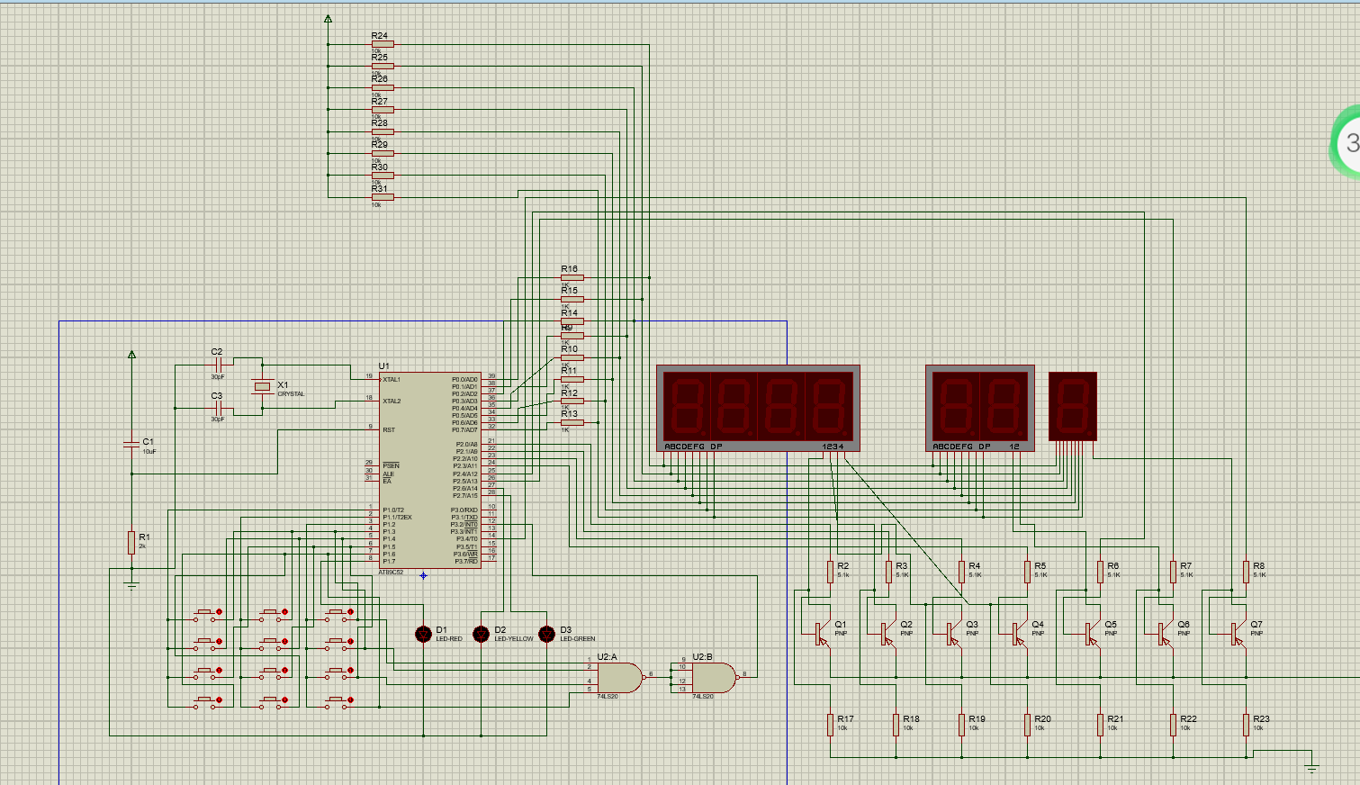Toggle latch dot of top-right keypad button
This screenshot has height=785, width=1360.
(x=351, y=612)
